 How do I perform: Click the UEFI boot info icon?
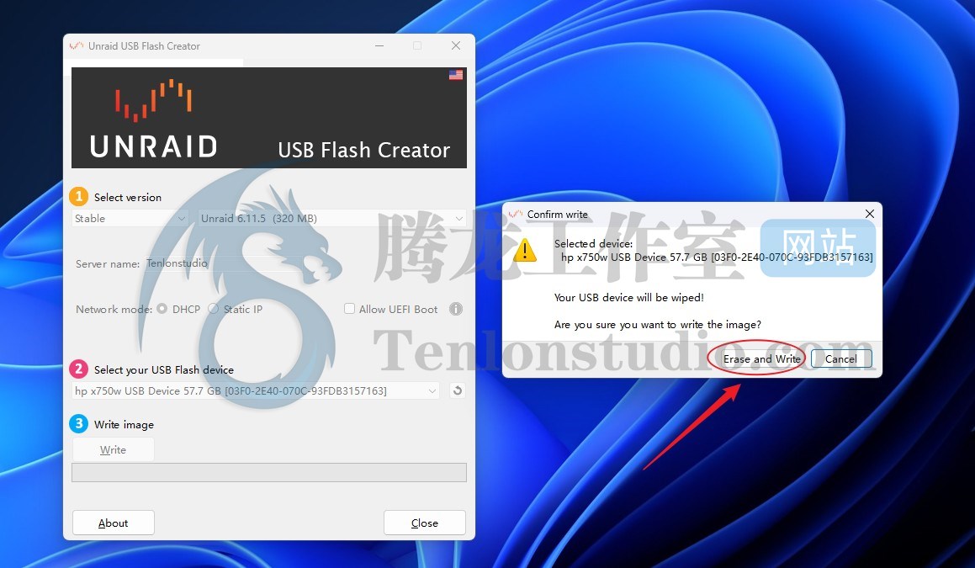456,309
